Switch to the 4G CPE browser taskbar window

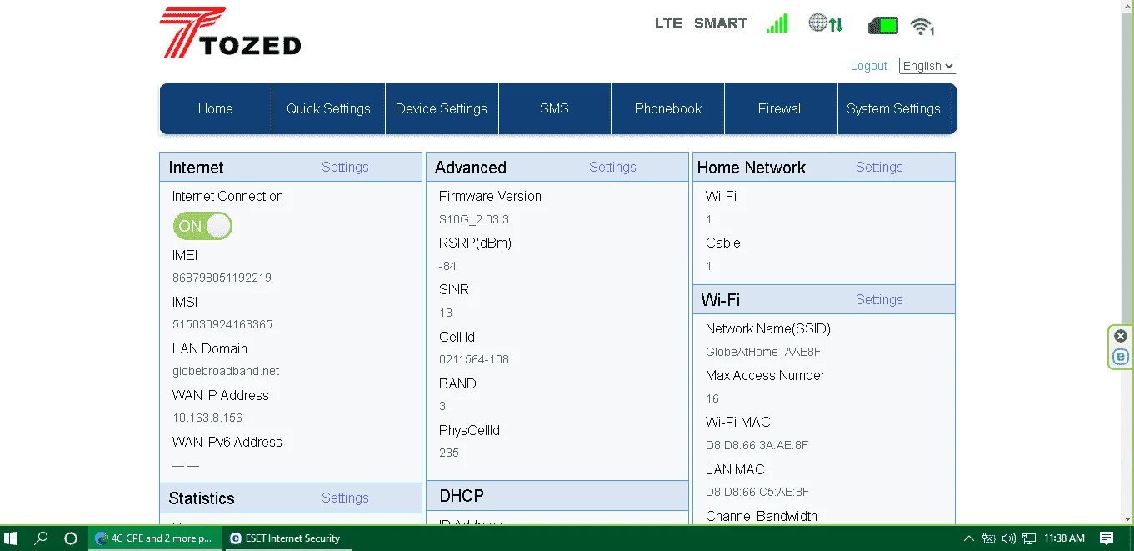pos(155,538)
